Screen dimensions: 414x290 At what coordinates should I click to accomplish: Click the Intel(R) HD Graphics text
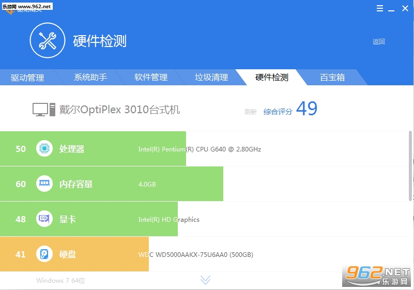168,220
